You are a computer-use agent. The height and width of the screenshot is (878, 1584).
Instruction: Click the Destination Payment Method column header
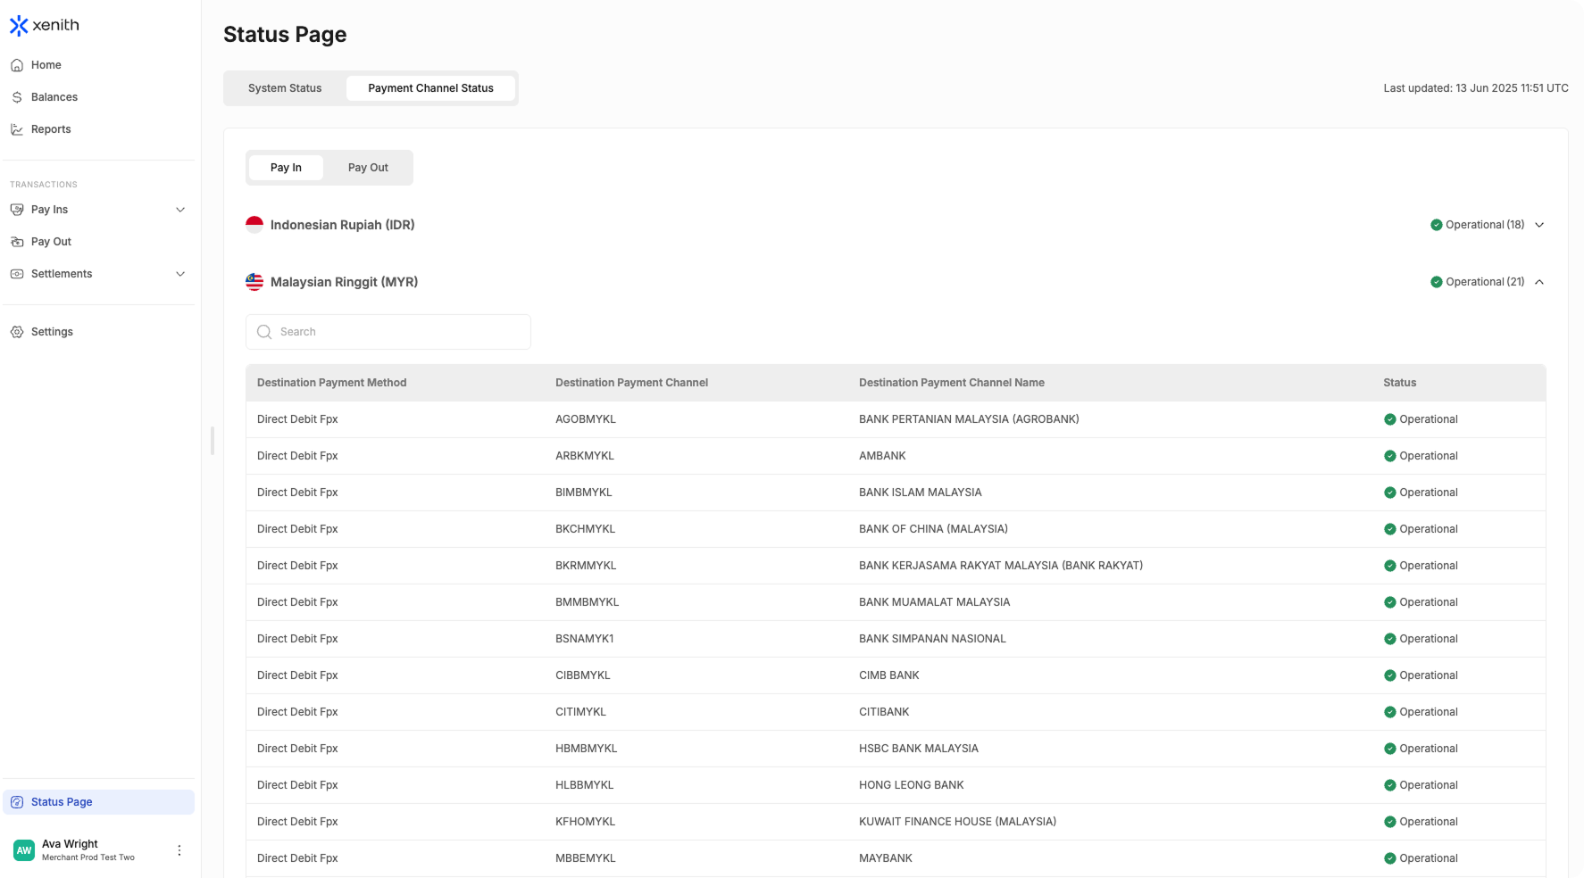coord(331,383)
